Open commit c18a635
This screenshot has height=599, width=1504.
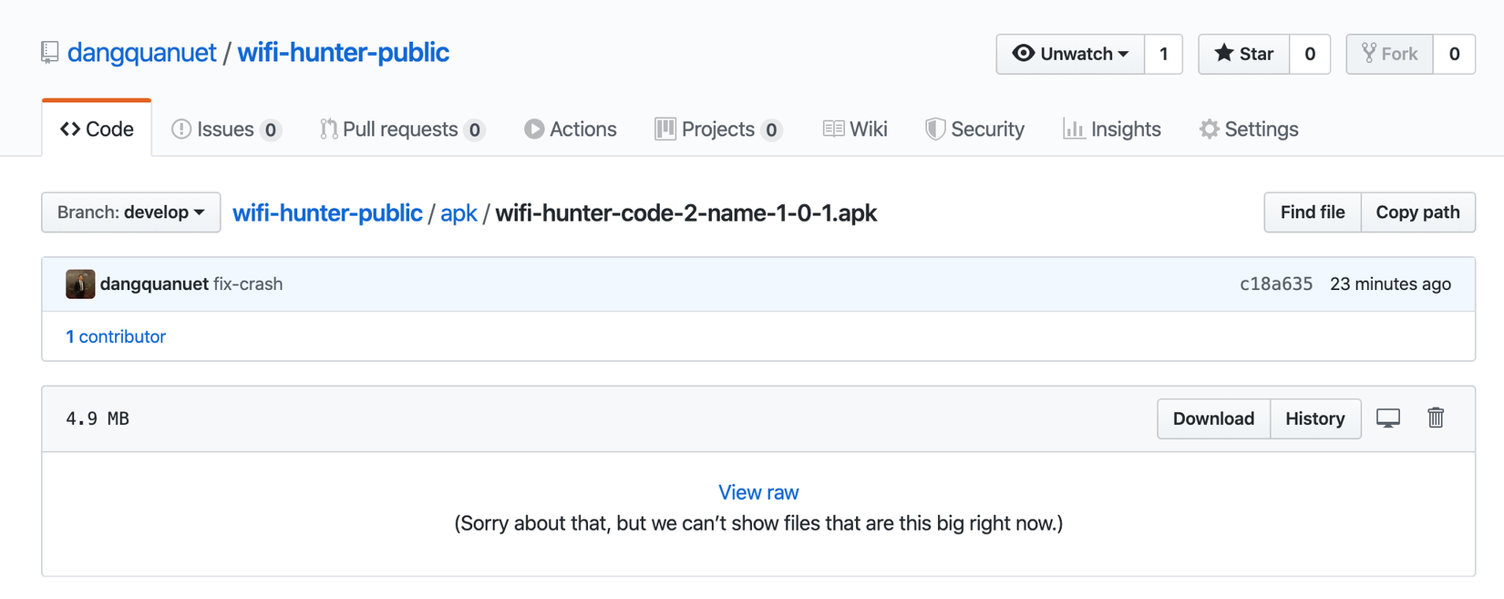tap(1275, 284)
